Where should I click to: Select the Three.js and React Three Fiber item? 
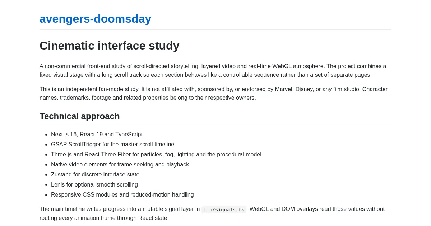[156, 155]
